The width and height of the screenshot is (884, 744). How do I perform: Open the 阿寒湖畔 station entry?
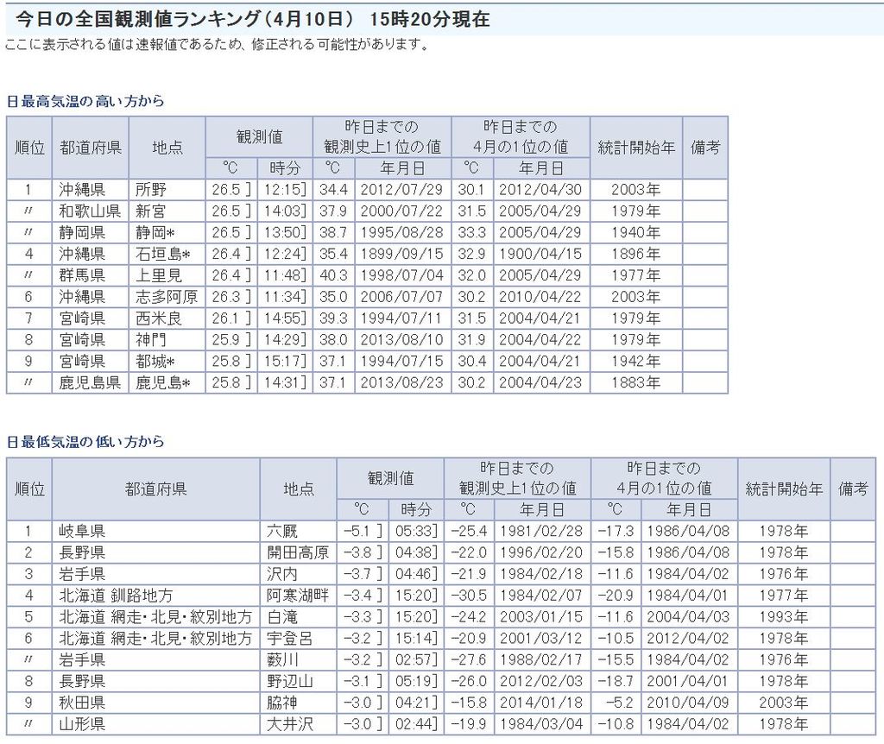click(x=297, y=596)
